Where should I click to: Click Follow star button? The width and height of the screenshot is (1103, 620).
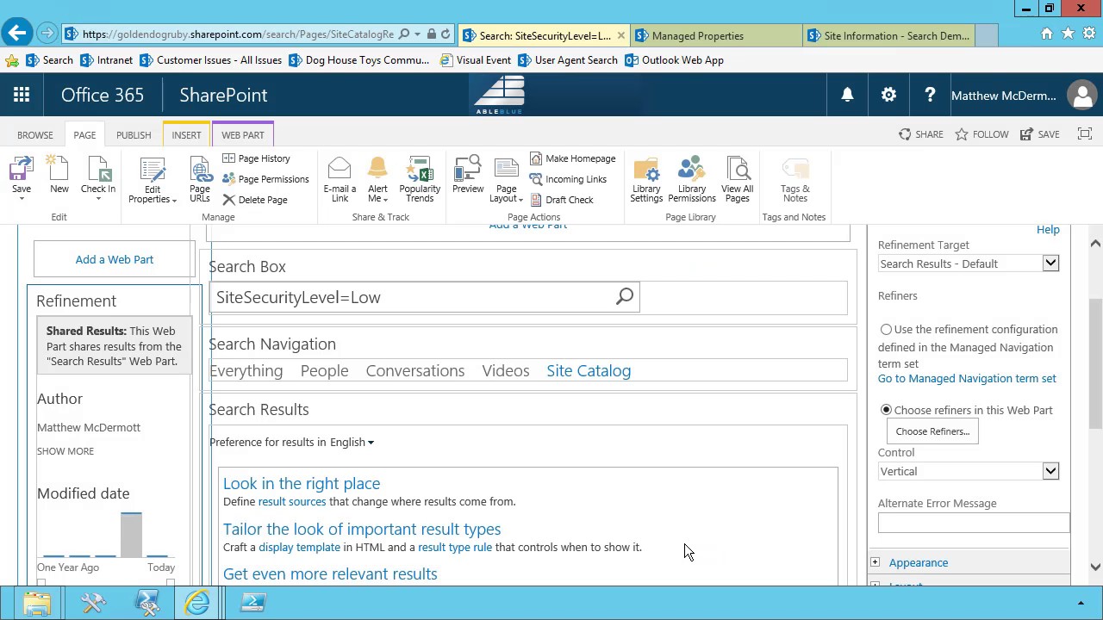coord(981,134)
